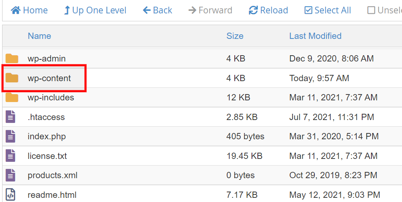The height and width of the screenshot is (202, 402).
Task: Click the license.txt file icon
Action: tap(11, 156)
